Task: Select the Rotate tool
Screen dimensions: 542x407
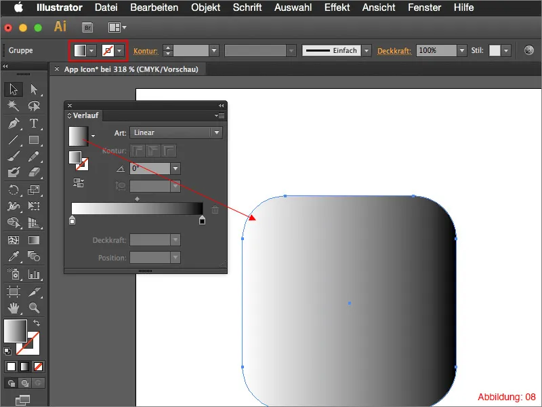Action: pos(14,190)
